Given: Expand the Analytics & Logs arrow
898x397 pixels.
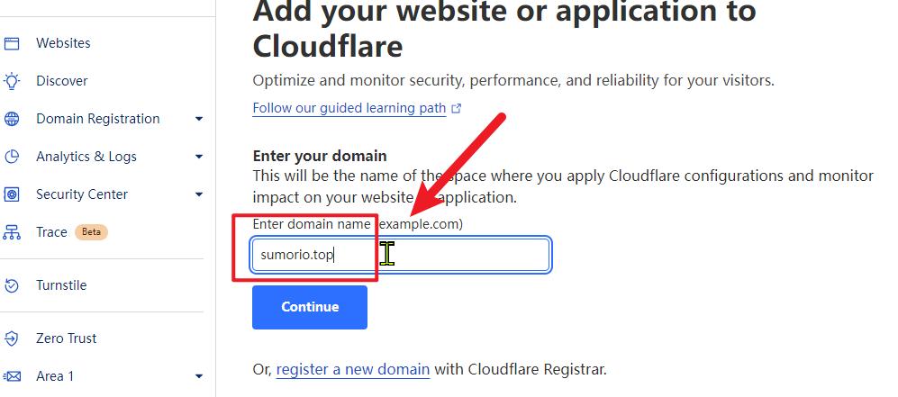Looking at the screenshot, I should click(x=199, y=157).
